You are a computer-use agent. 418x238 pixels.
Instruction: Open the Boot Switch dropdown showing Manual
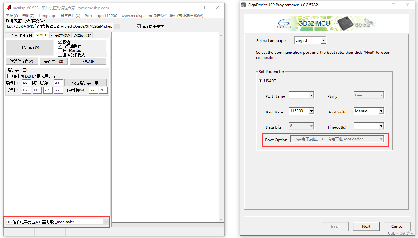pos(369,111)
